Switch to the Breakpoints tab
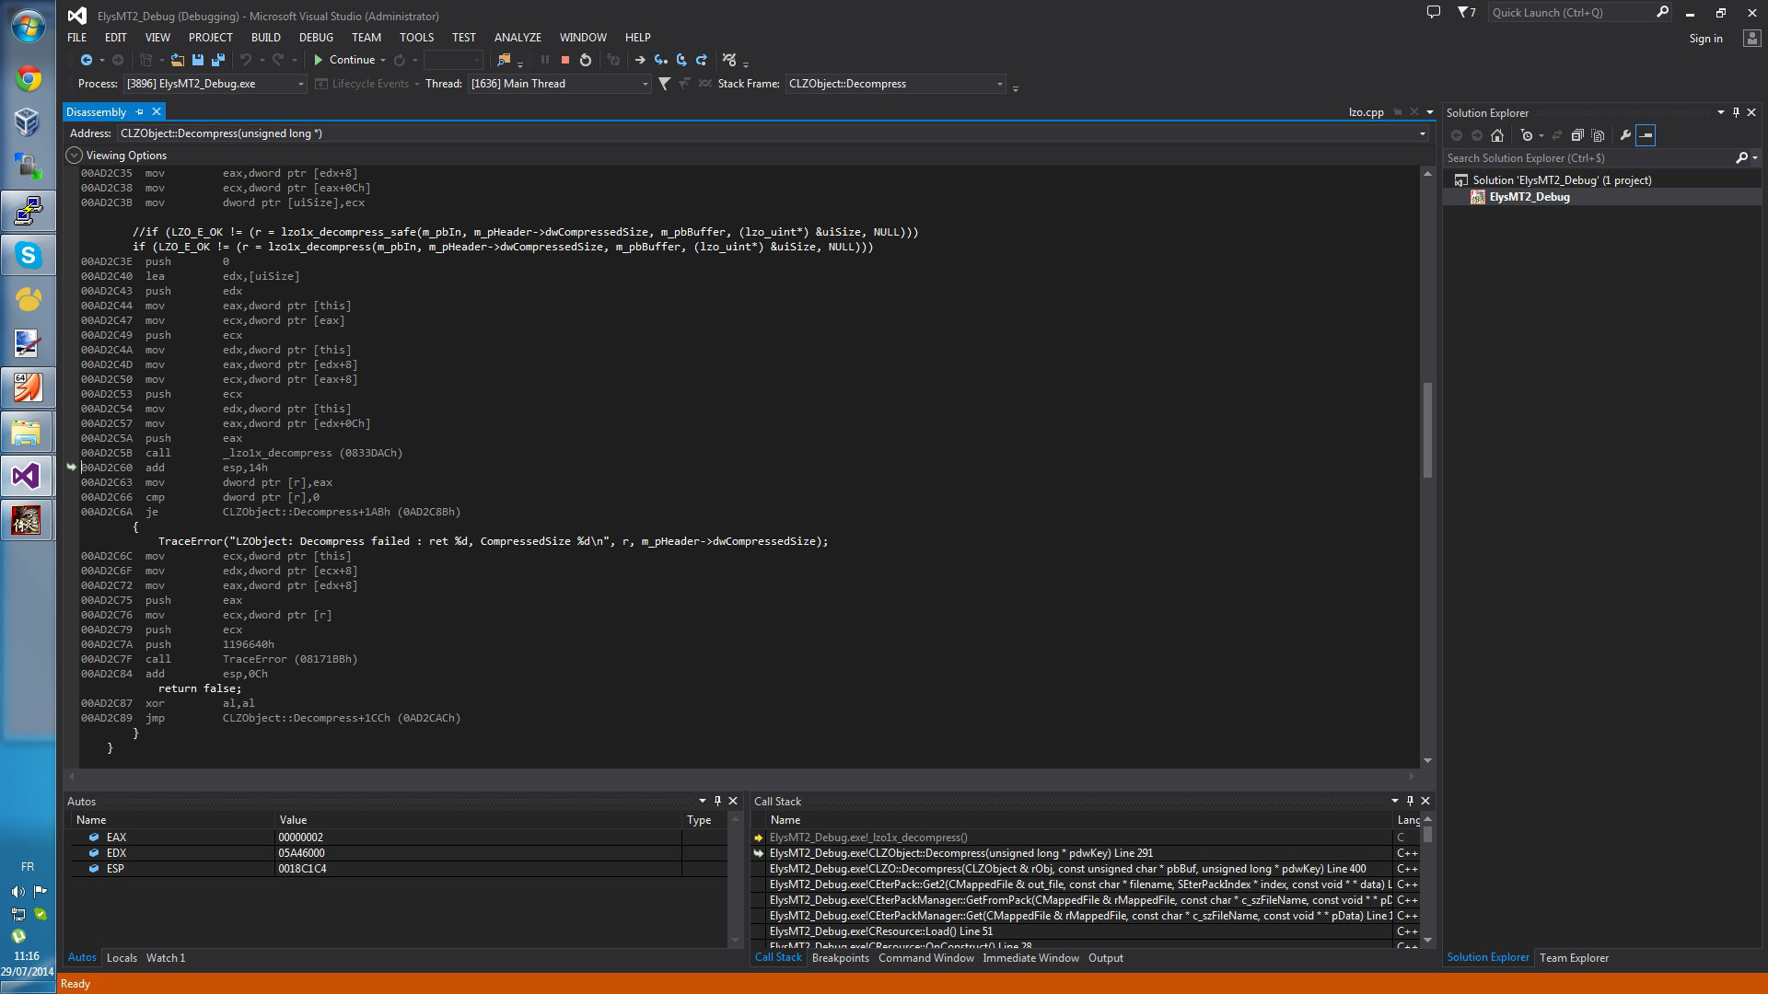The image size is (1768, 994). (x=840, y=958)
